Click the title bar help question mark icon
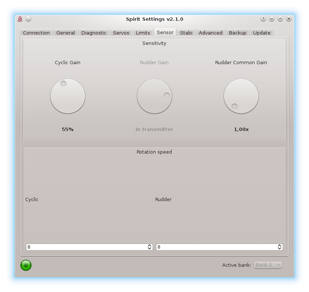This screenshot has width=309, height=292. (263, 19)
